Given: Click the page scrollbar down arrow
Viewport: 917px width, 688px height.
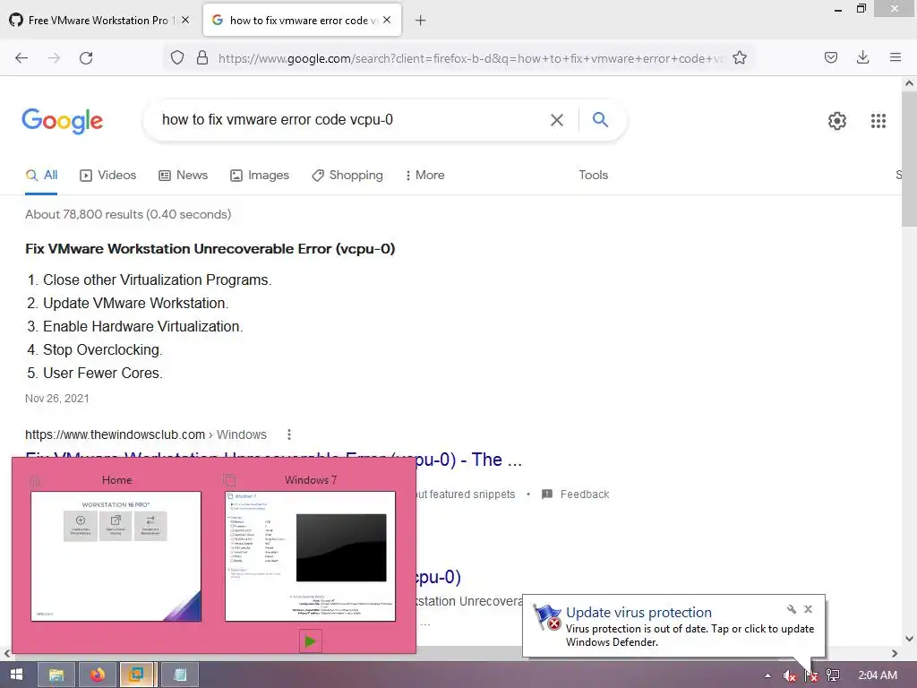Looking at the screenshot, I should click(x=909, y=638).
